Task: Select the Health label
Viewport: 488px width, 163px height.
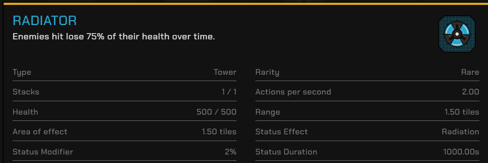Action: point(25,112)
